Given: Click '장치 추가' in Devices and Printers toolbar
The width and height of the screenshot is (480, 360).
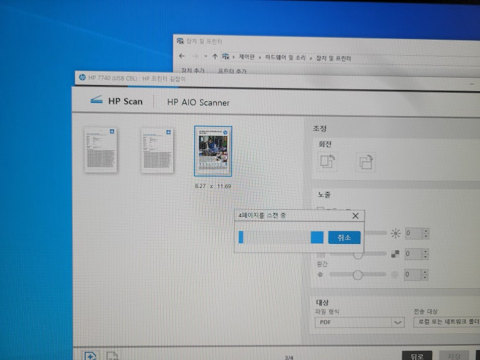Looking at the screenshot, I should click(x=192, y=71).
